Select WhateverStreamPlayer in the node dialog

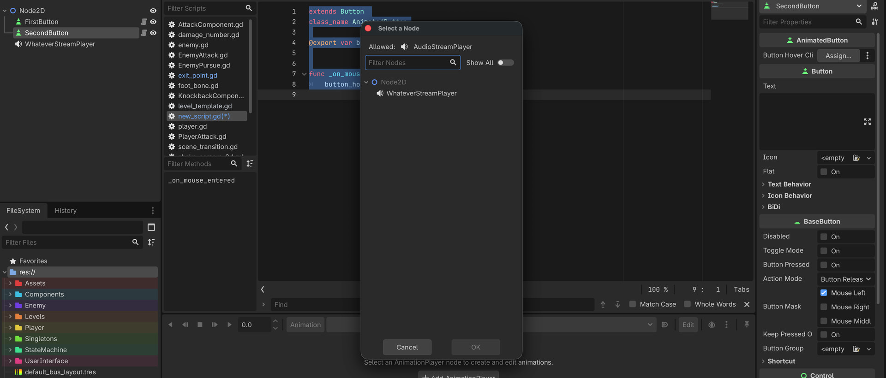(421, 93)
